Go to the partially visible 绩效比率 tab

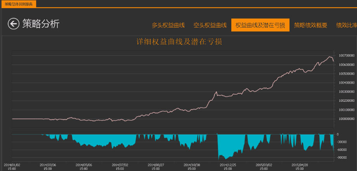tap(346, 25)
